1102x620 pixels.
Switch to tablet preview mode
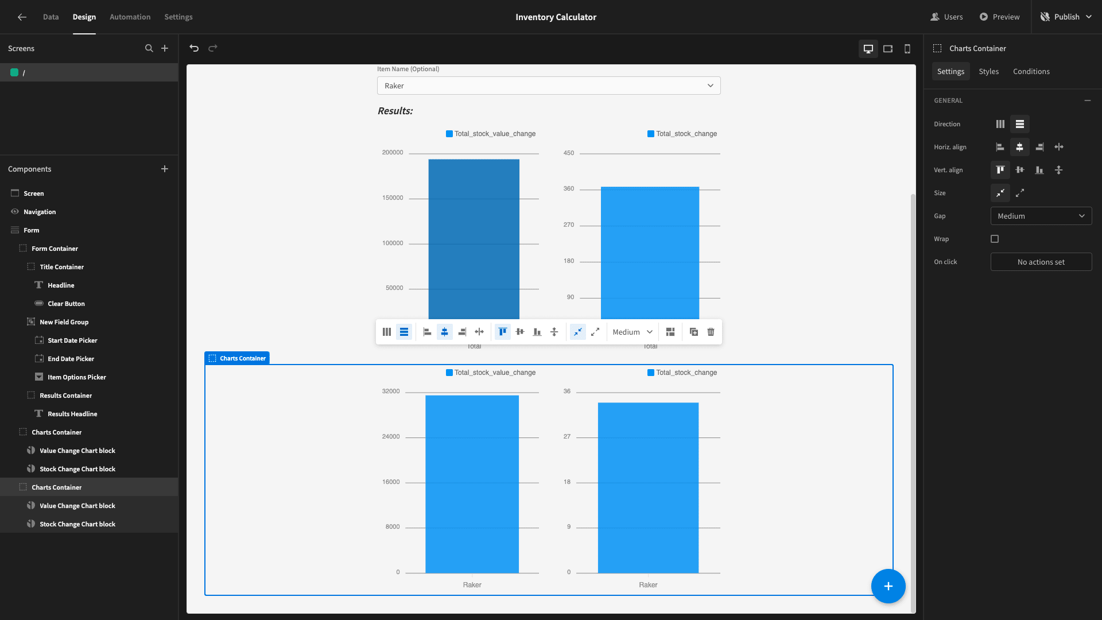tap(888, 49)
